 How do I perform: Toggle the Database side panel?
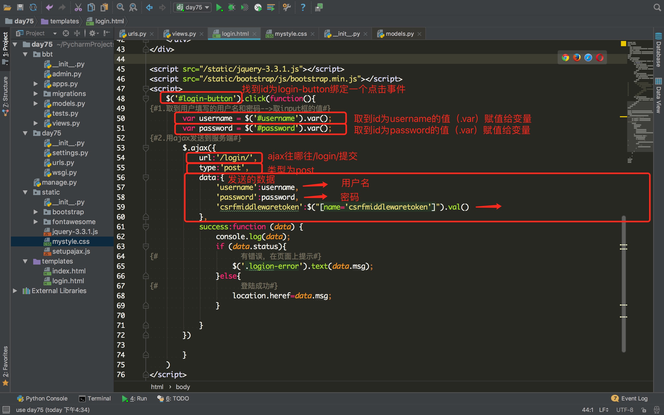(659, 50)
